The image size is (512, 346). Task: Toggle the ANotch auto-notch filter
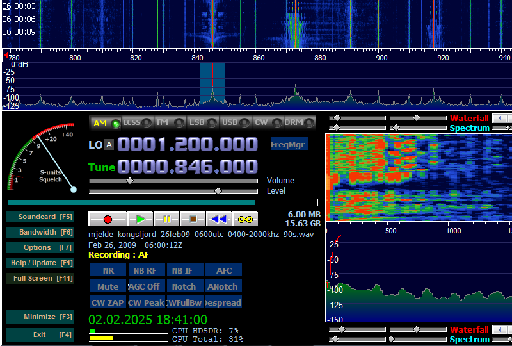(x=223, y=286)
